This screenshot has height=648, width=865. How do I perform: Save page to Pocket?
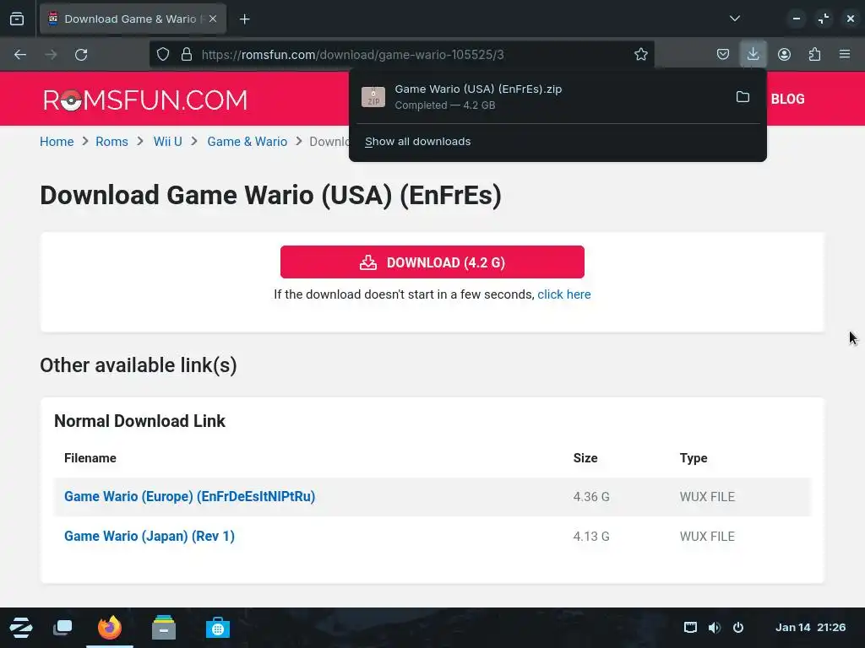723,55
